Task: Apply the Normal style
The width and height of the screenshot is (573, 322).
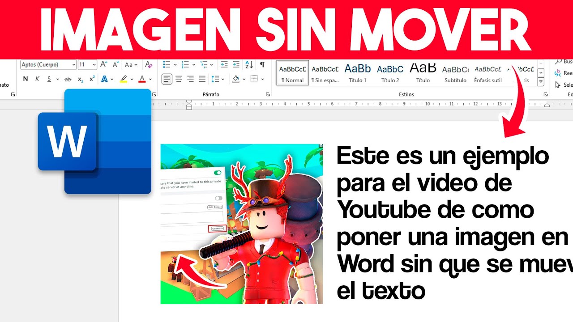Action: [292, 73]
